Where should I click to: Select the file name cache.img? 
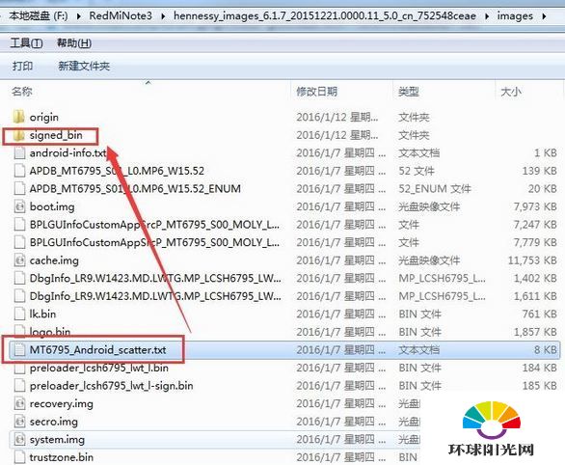[x=54, y=260]
